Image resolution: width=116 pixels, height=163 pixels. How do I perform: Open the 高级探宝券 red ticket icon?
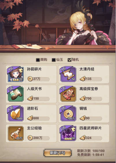[68, 94]
